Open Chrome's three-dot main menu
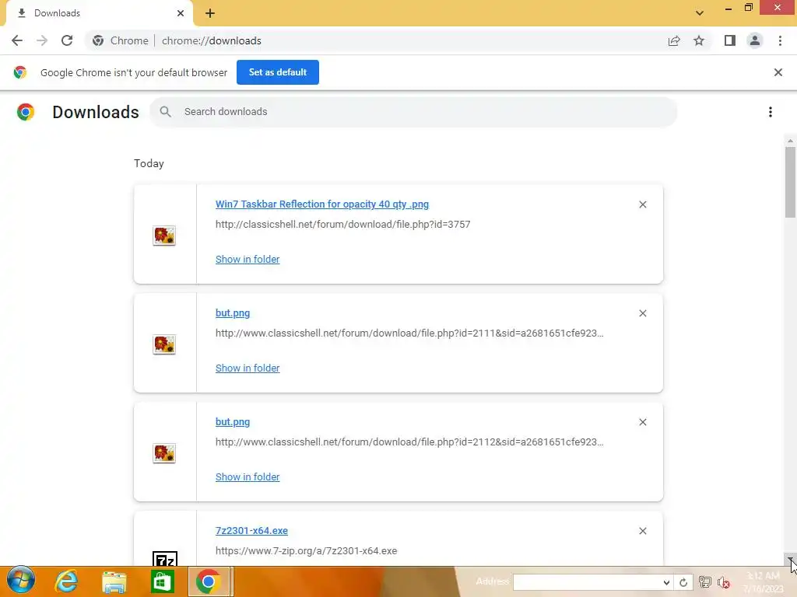The width and height of the screenshot is (797, 597). click(x=780, y=40)
